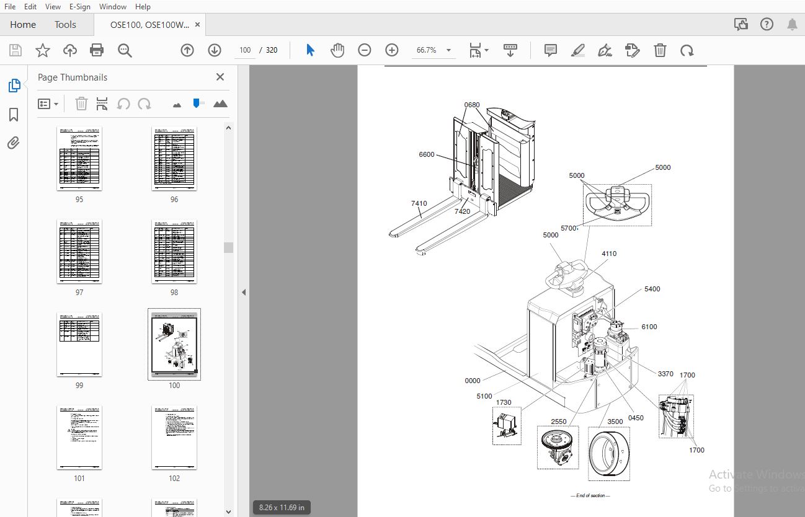Viewport: 805px width, 517px height.
Task: Delete the selected item with the trash icon
Action: point(660,50)
